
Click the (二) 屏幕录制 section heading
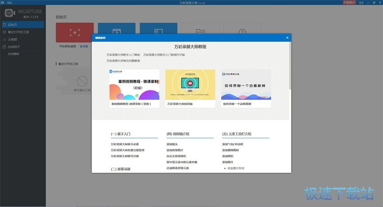(121, 169)
